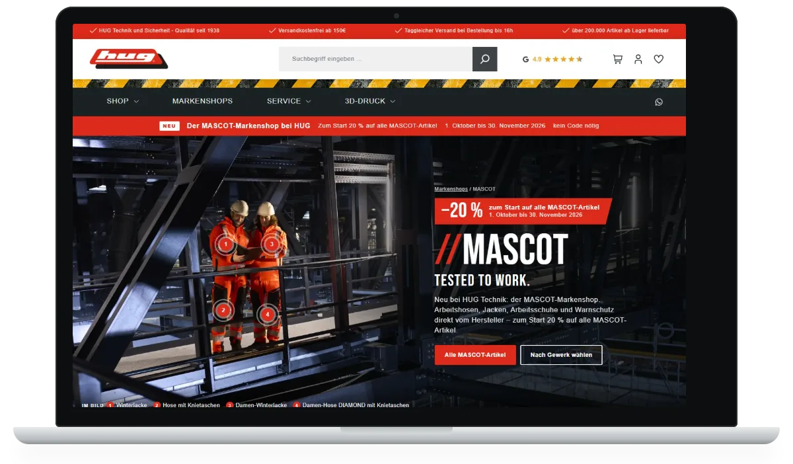793x464 pixels.
Task: Open the shopping cart icon
Action: coord(617,59)
